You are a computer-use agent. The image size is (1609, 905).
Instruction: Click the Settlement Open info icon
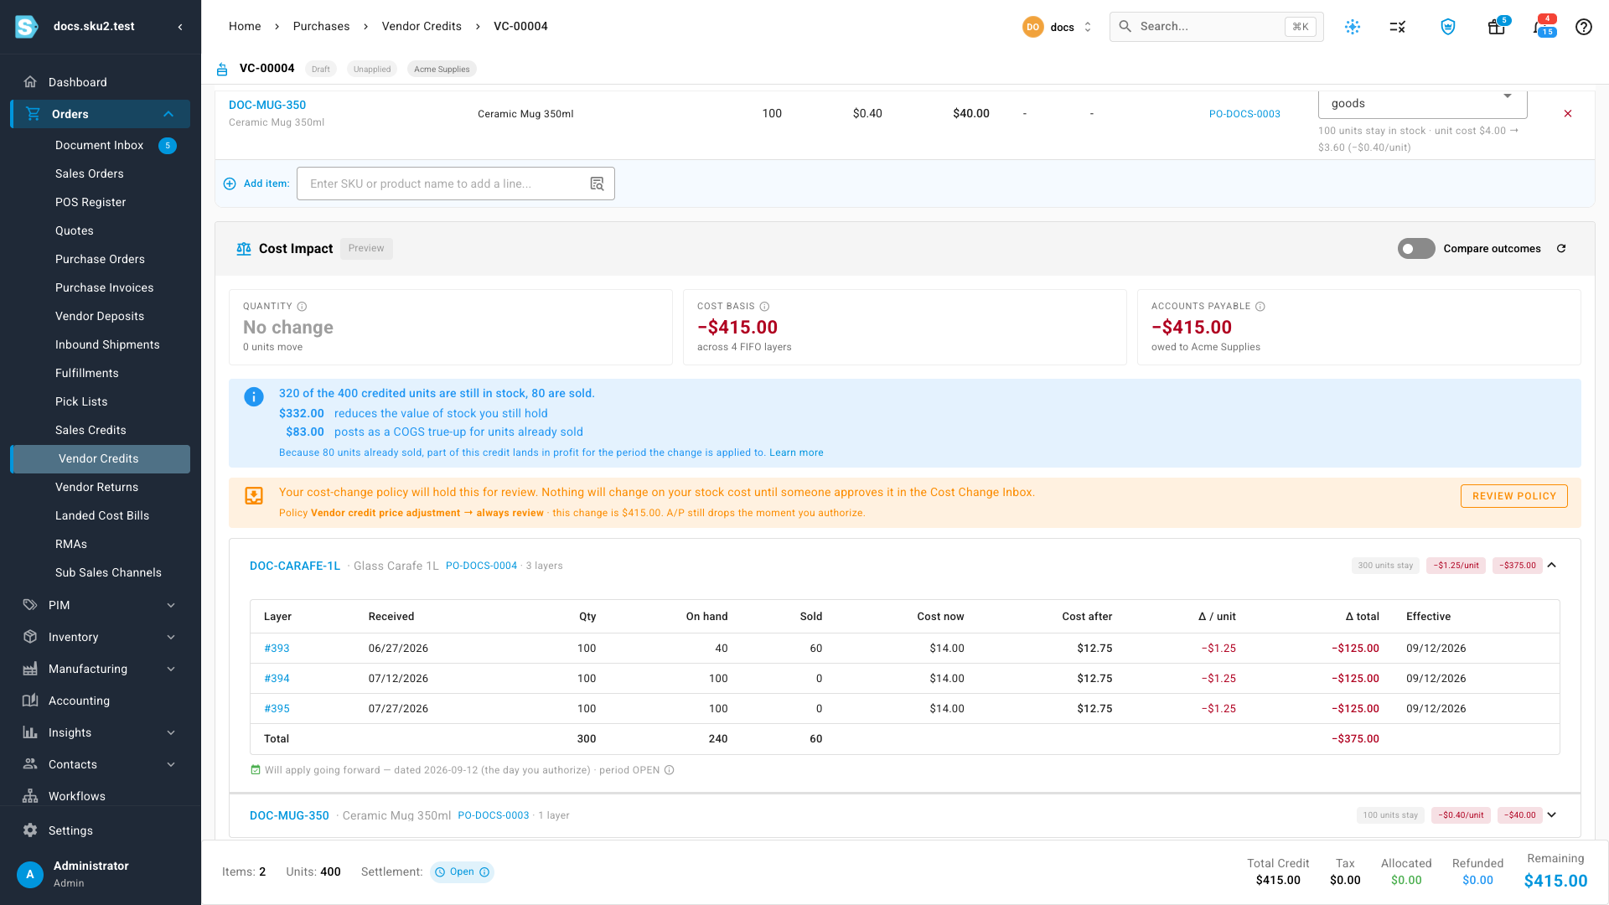coord(484,872)
